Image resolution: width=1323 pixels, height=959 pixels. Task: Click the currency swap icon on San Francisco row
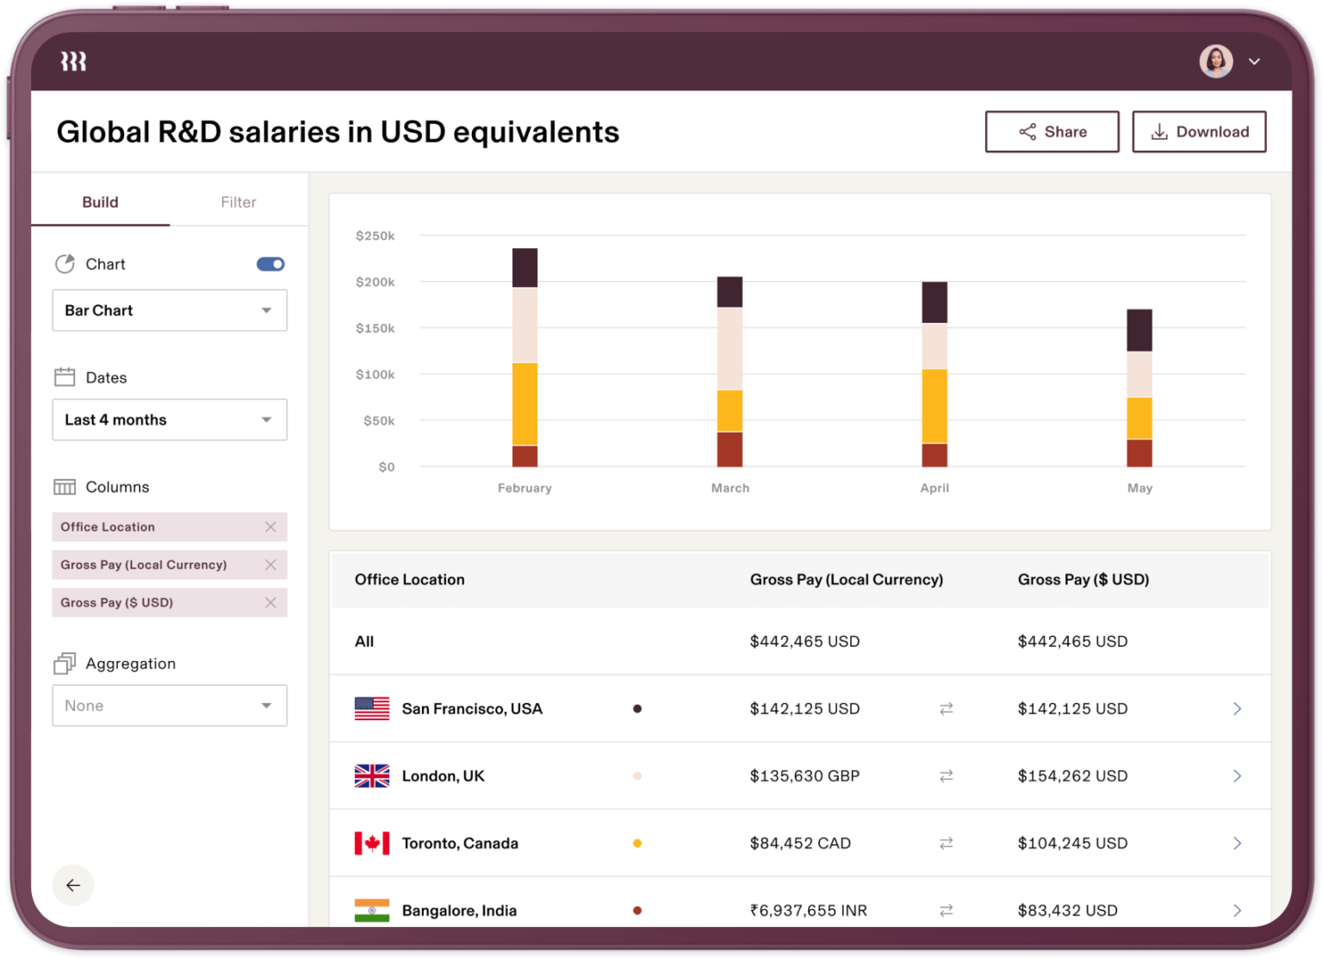tap(947, 708)
